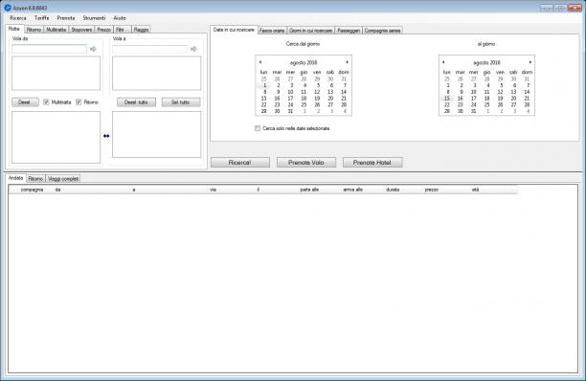
Task: Select day 21 in al giorno calendar
Action: (x=527, y=99)
